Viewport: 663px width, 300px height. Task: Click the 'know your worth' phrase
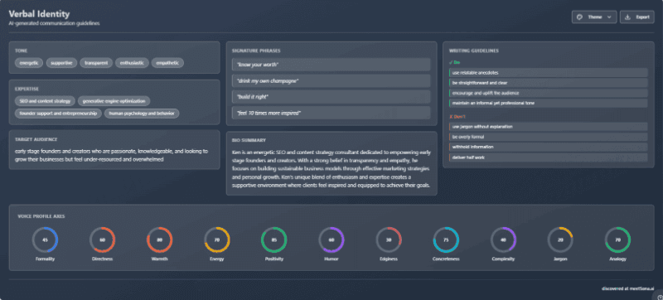coord(331,64)
